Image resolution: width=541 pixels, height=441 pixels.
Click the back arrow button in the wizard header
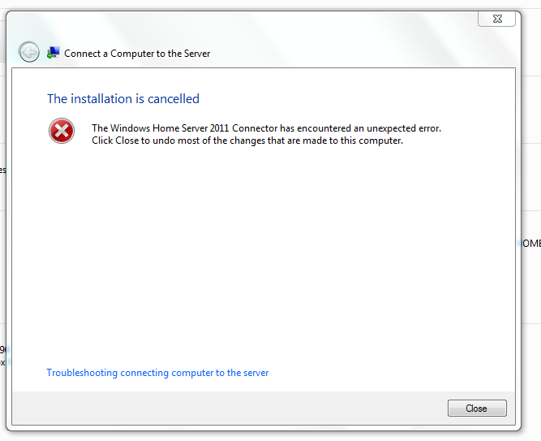(x=29, y=52)
